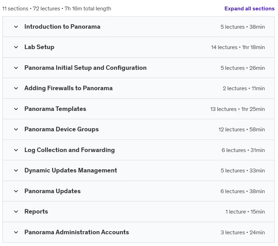The image size is (278, 246).
Task: Click chevron next to Adding Firewalls to Panorama
Action: click(x=16, y=88)
